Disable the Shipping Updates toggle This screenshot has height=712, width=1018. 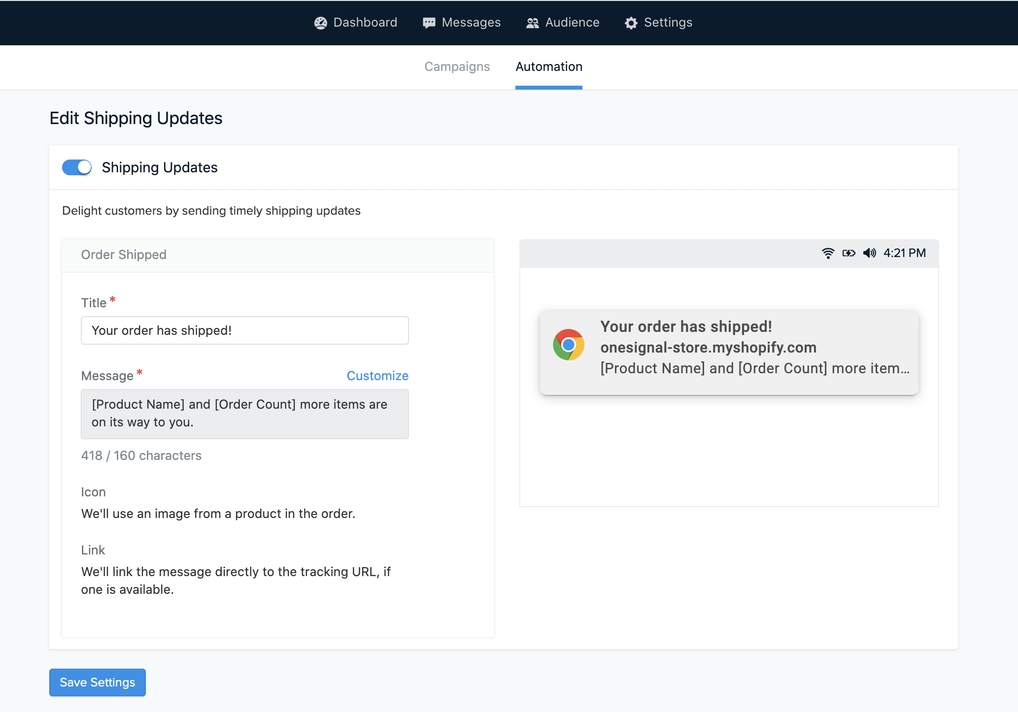(x=77, y=167)
